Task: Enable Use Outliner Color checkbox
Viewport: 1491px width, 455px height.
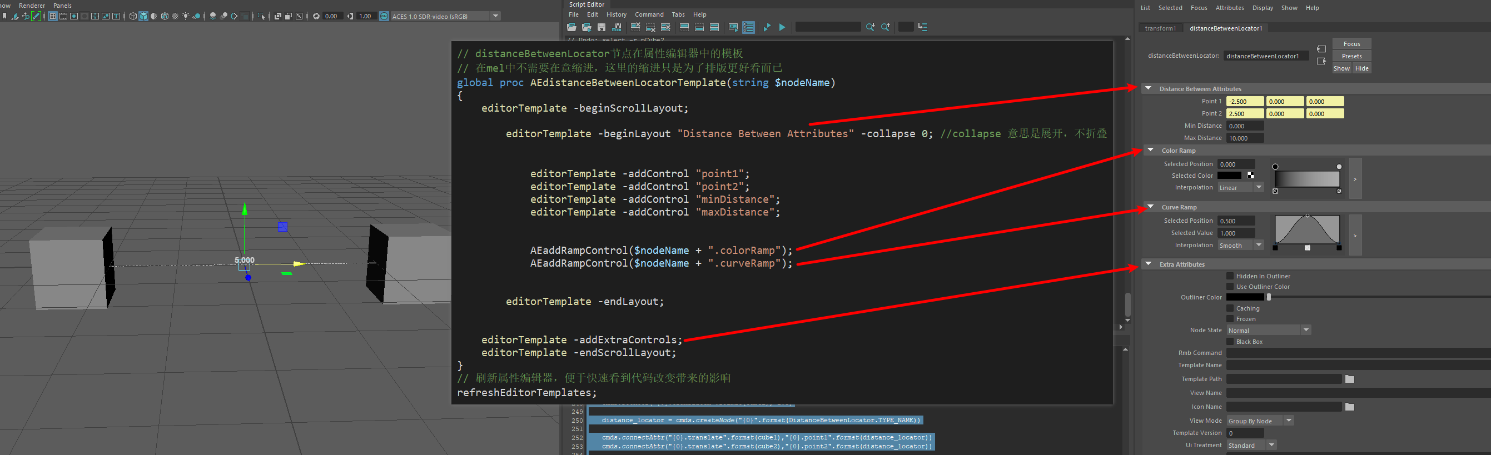Action: point(1230,287)
